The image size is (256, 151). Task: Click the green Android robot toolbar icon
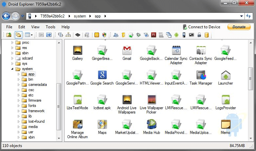[x=176, y=35]
